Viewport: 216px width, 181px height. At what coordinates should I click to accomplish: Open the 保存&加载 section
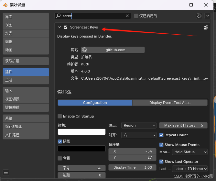26,127
